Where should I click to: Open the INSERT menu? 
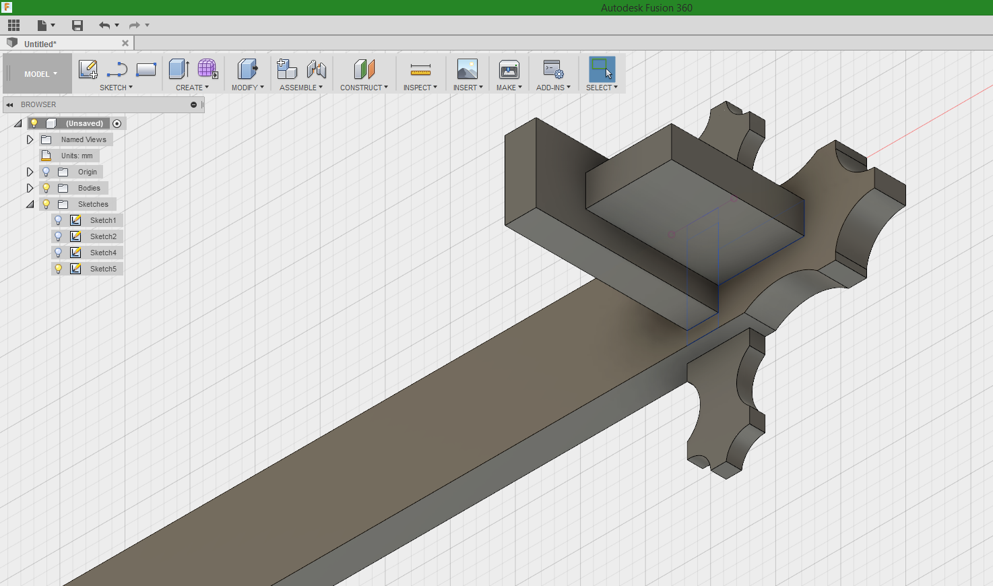[468, 88]
